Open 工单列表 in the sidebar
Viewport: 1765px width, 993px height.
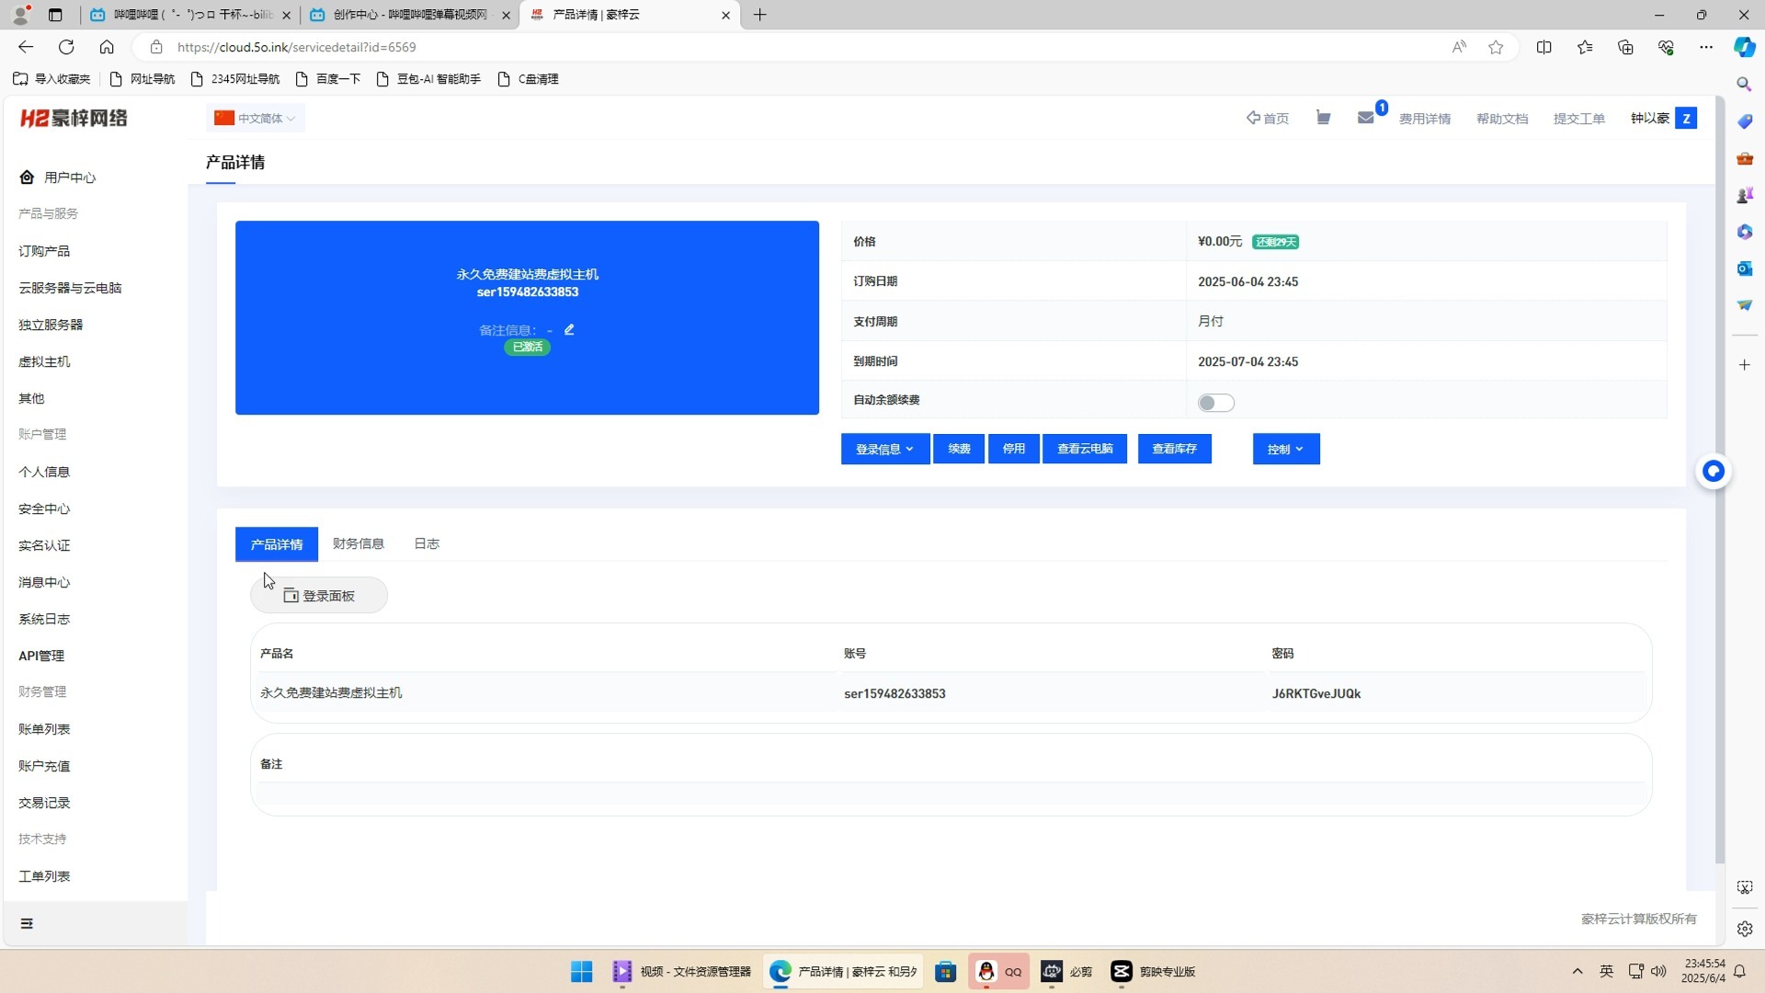coord(44,876)
